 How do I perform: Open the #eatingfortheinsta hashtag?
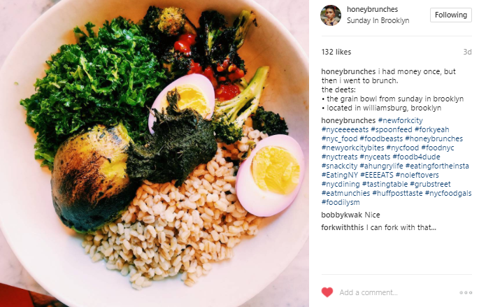tap(437, 166)
